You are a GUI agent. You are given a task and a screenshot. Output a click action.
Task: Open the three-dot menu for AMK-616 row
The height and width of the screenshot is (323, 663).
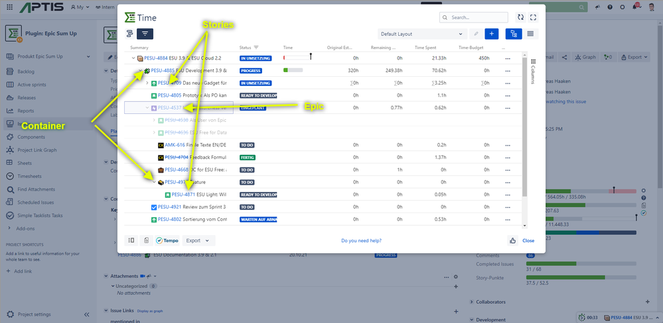click(508, 145)
